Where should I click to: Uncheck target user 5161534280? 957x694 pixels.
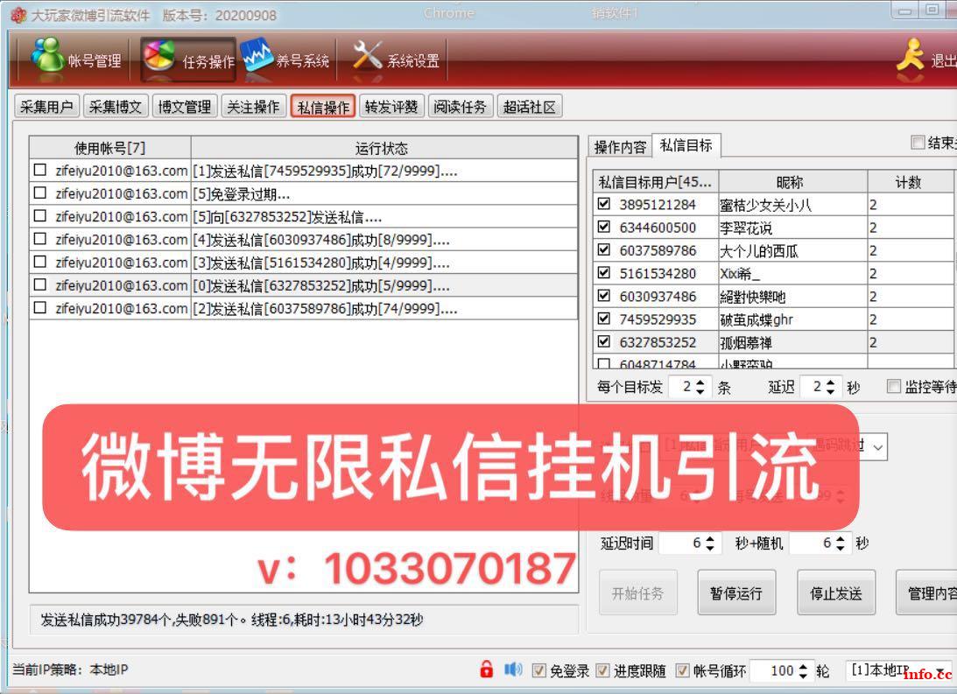[604, 272]
